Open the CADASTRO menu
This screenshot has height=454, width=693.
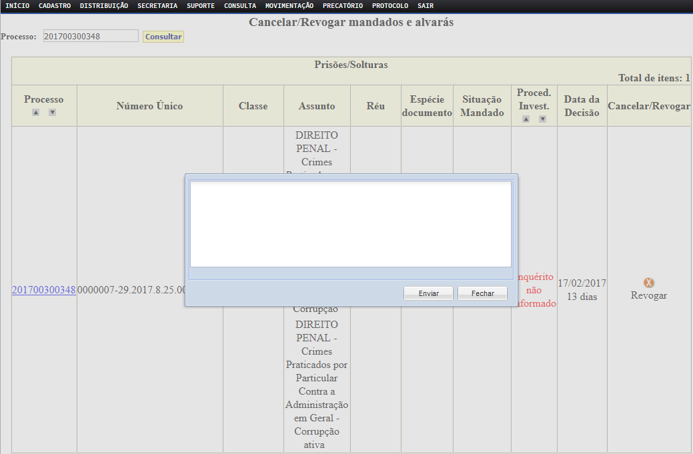click(x=55, y=5)
